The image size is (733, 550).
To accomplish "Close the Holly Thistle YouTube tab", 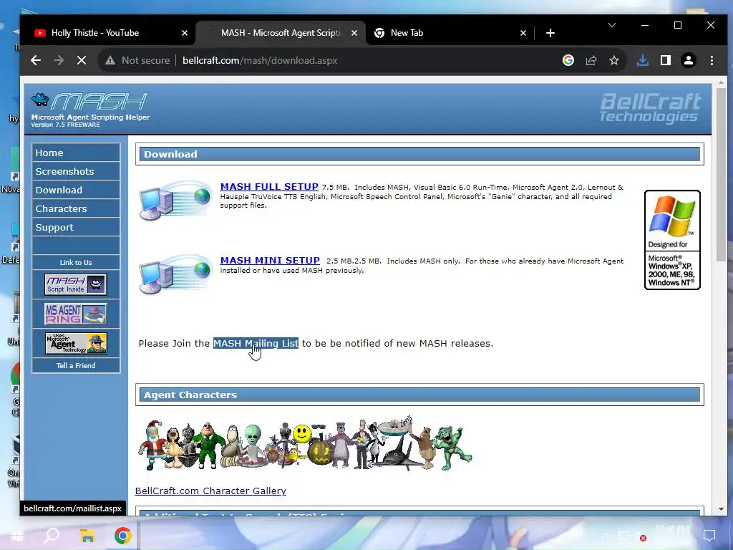I will tap(185, 33).
